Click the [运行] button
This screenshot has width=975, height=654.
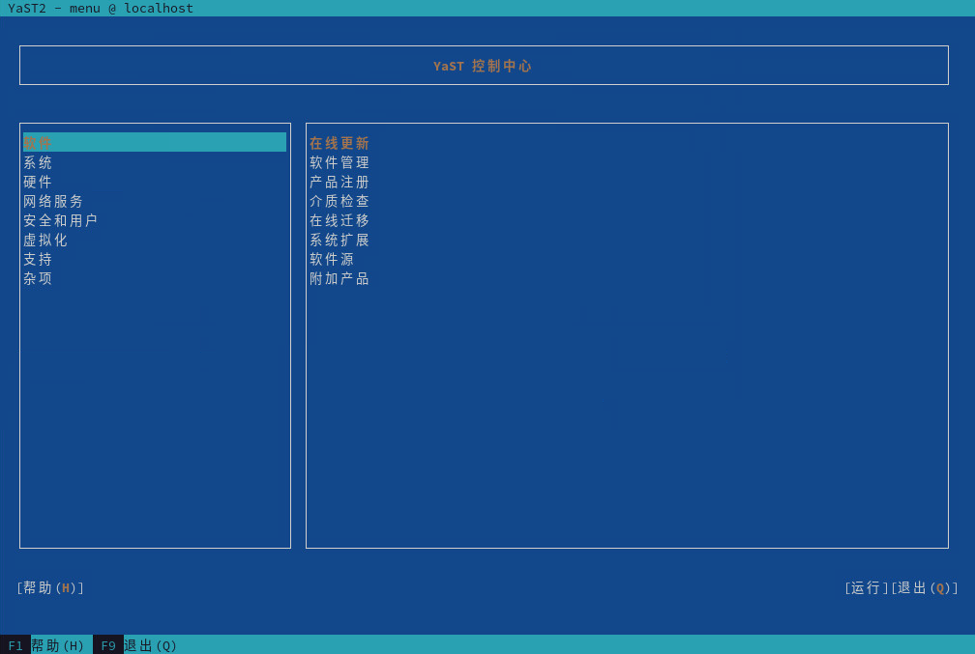click(867, 587)
